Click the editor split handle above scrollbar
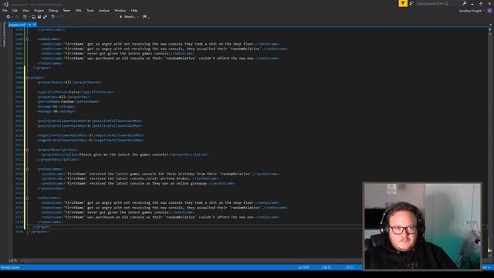This screenshot has height=278, width=494. click(x=490, y=29)
